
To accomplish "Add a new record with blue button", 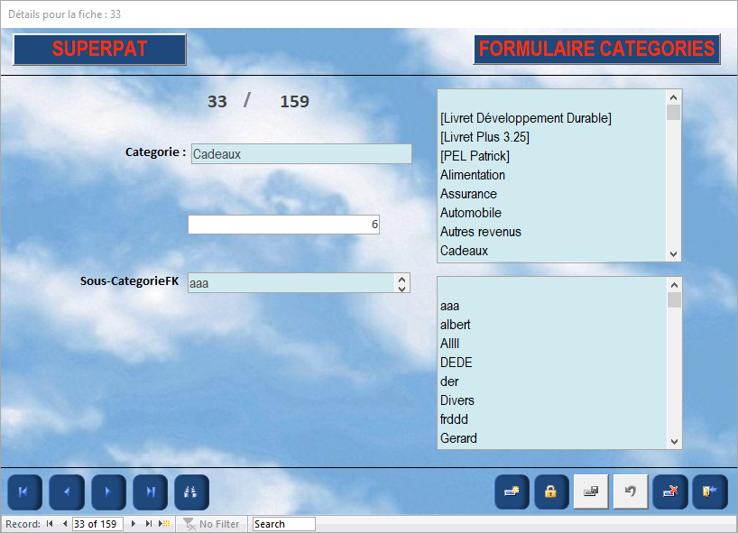I will [x=512, y=492].
